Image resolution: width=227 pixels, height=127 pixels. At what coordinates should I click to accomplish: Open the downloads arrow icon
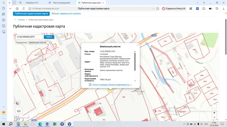[223, 8]
